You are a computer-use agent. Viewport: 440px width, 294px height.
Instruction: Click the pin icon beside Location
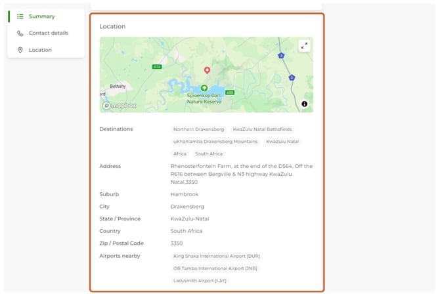pos(20,50)
